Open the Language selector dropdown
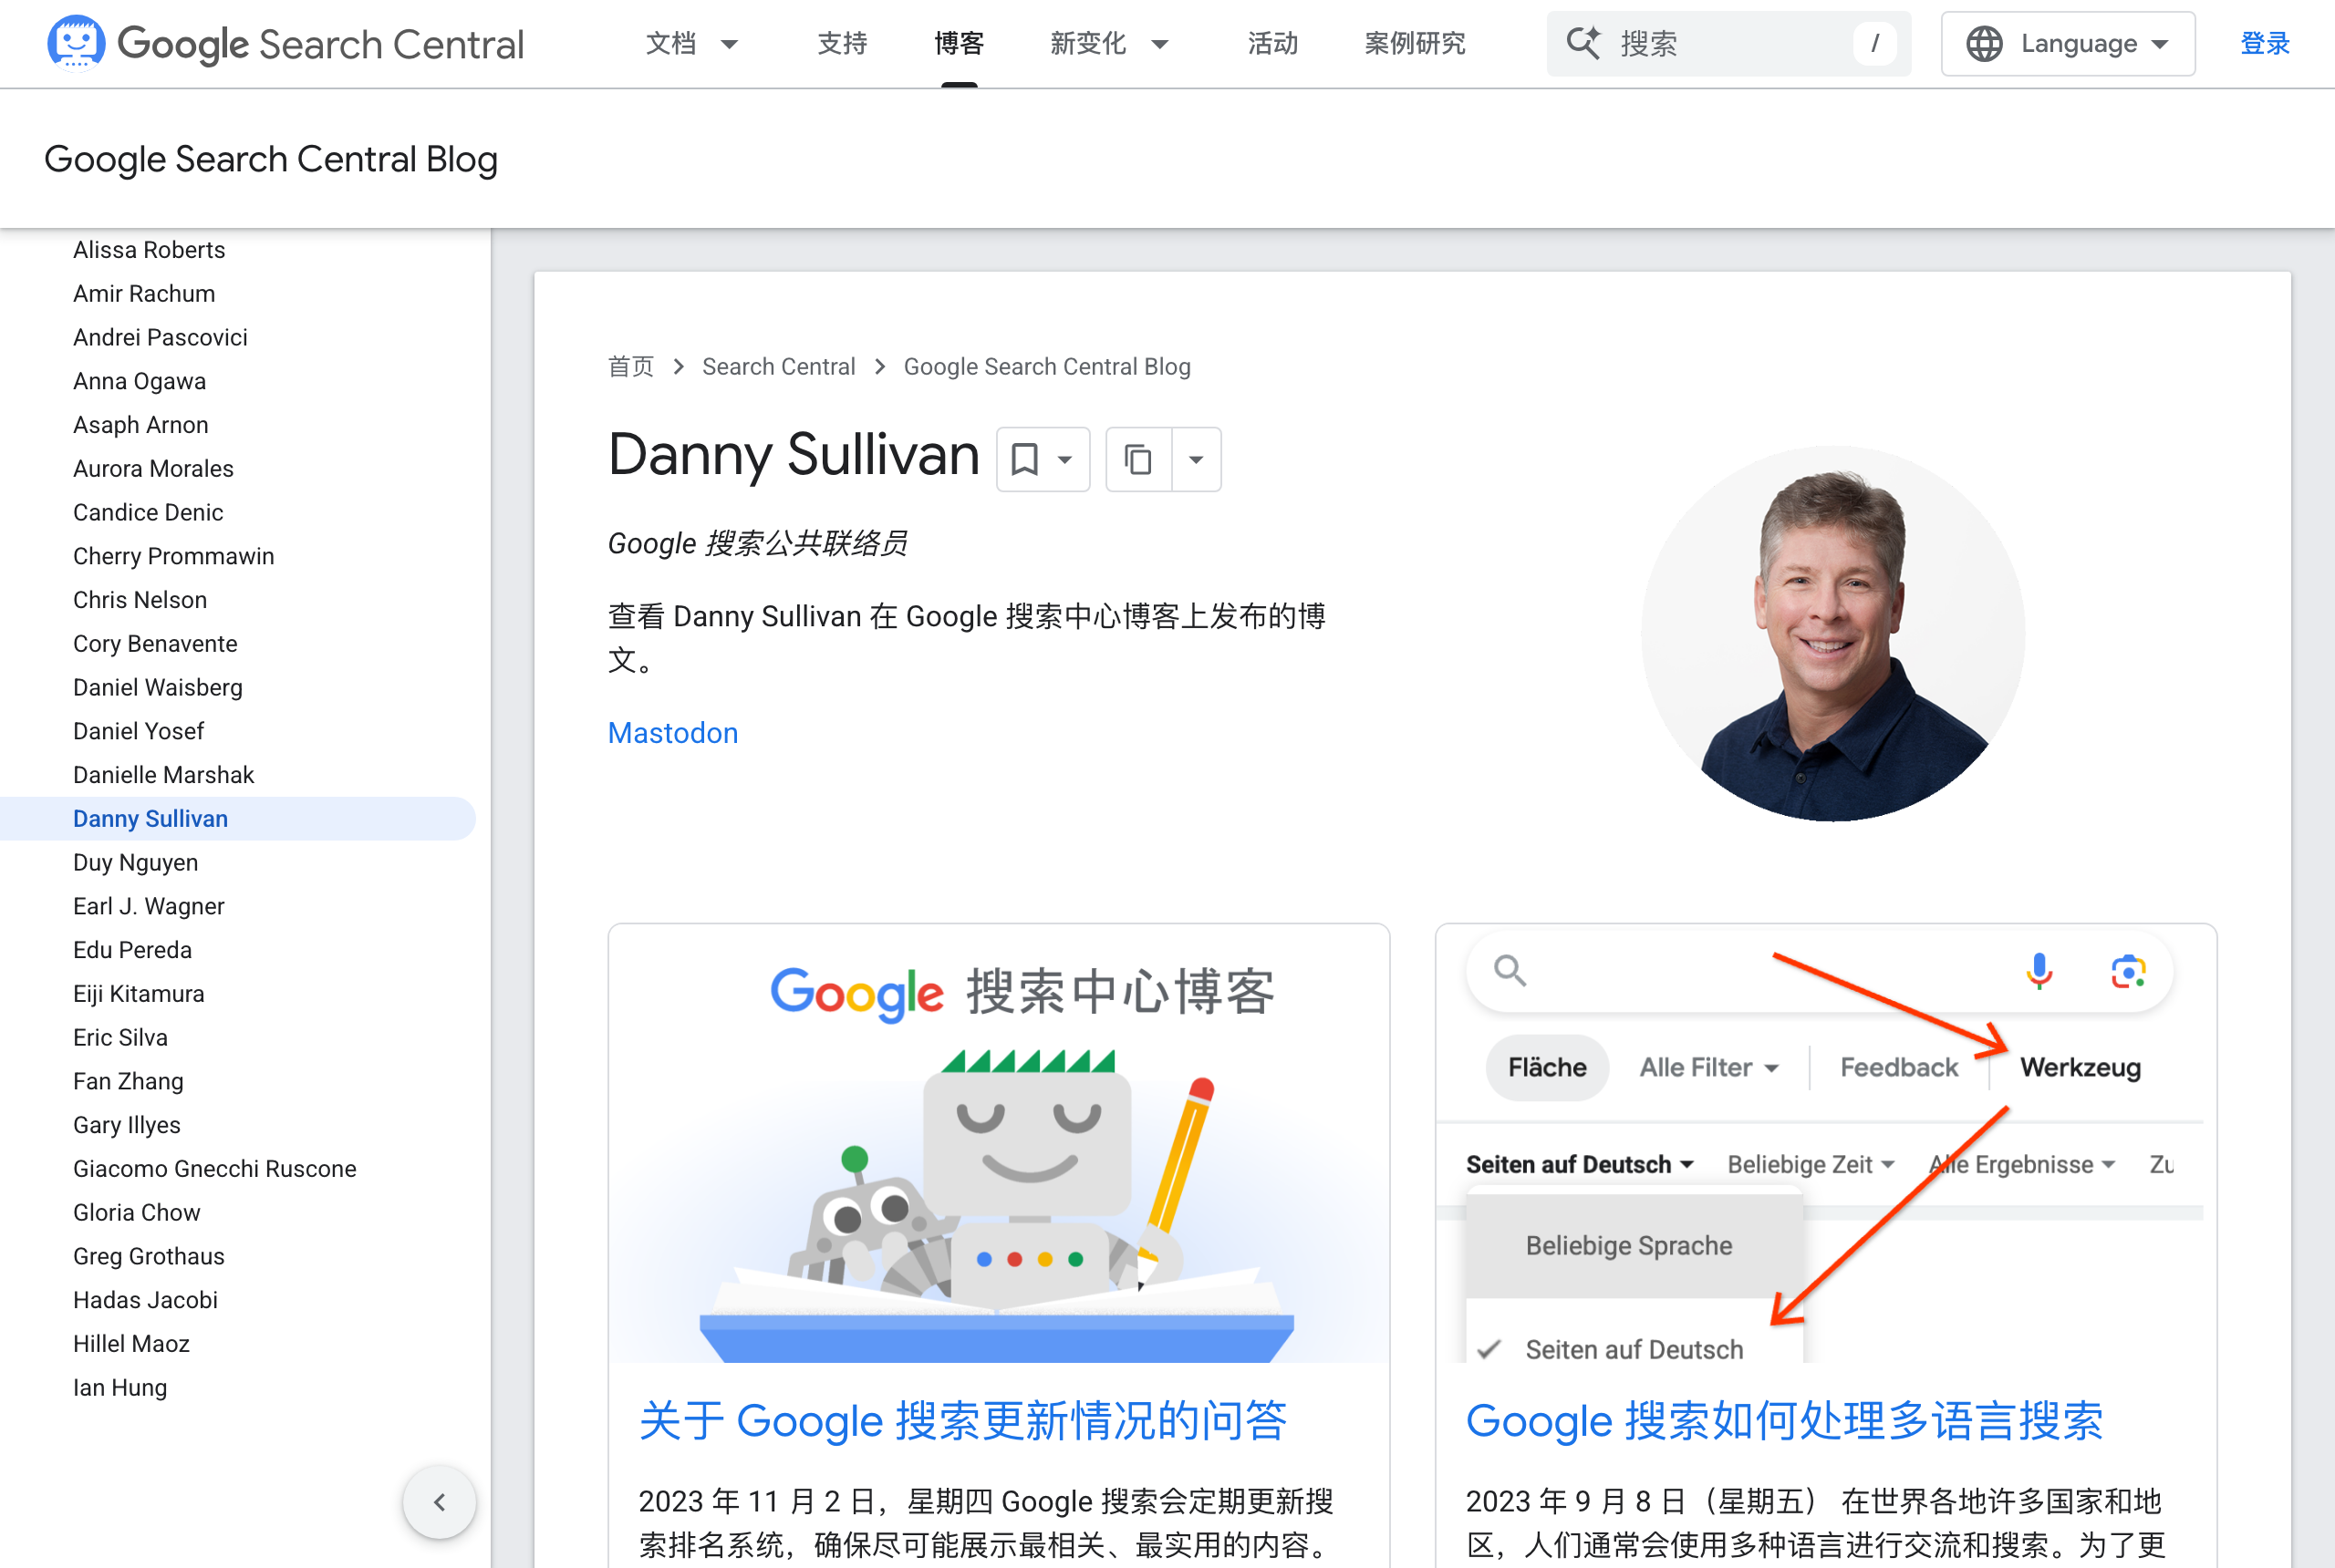This screenshot has height=1568, width=2335. [x=2068, y=44]
